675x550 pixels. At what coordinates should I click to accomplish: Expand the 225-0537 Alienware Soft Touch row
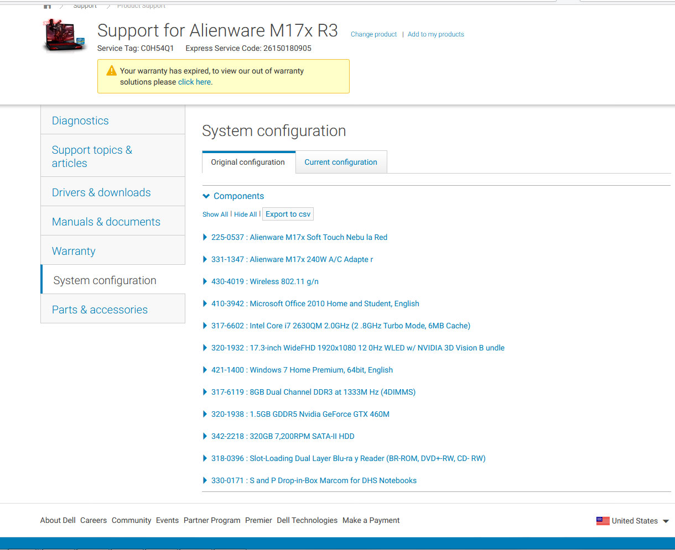pyautogui.click(x=205, y=237)
